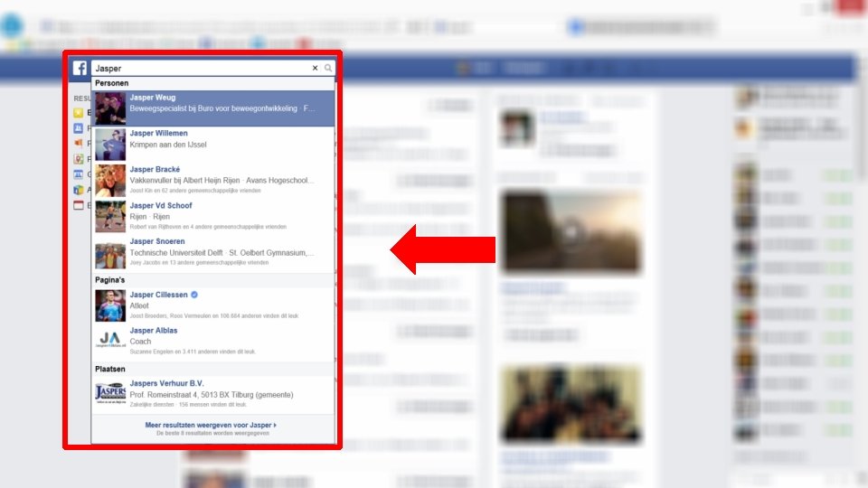This screenshot has width=868, height=488.
Task: Open the yellow star filter in sidebar
Action: coord(79,113)
